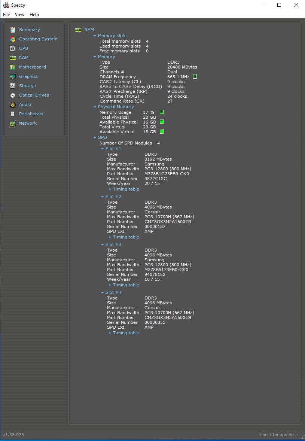Click the RAM heading text in main panel

coord(89,30)
